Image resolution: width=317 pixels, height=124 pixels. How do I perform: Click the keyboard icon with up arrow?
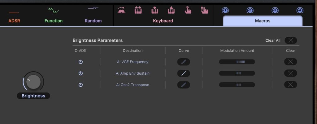171,10
